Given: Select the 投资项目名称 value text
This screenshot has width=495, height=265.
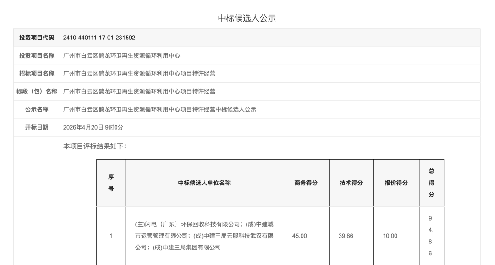Looking at the screenshot, I should tap(121, 55).
